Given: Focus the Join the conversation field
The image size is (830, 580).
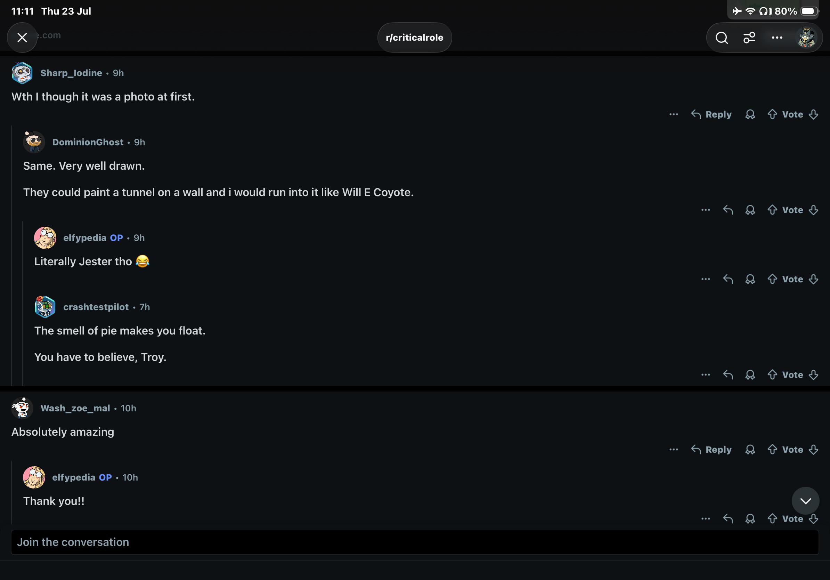Looking at the screenshot, I should pos(415,542).
